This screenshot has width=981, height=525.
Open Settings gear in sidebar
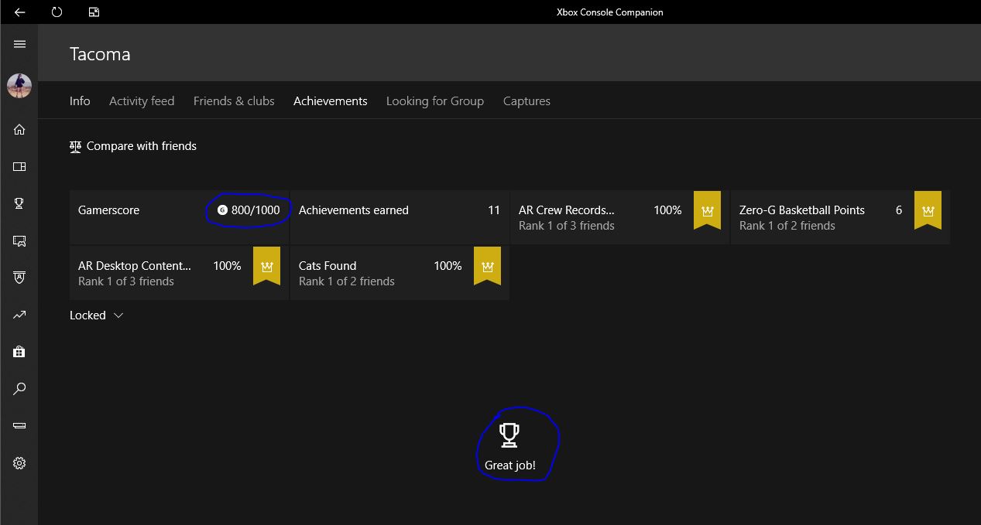[19, 463]
